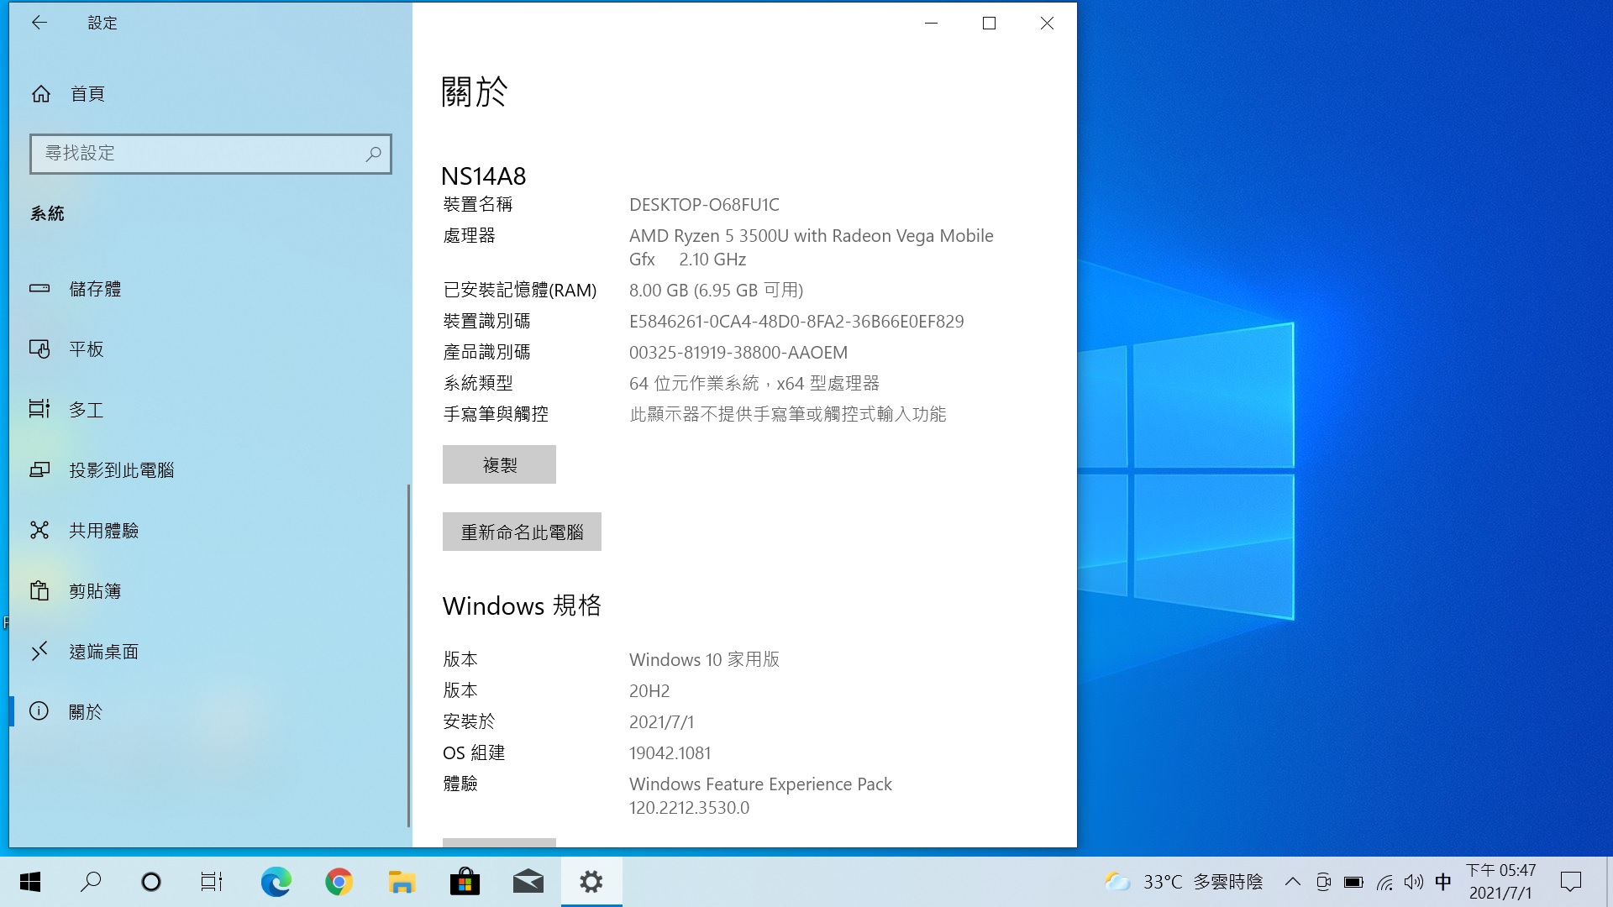Click 重新命名此電腦 button
The width and height of the screenshot is (1613, 907).
(522, 532)
